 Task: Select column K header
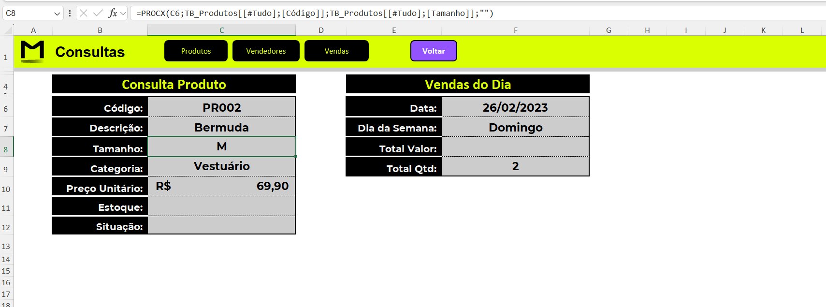click(x=763, y=30)
